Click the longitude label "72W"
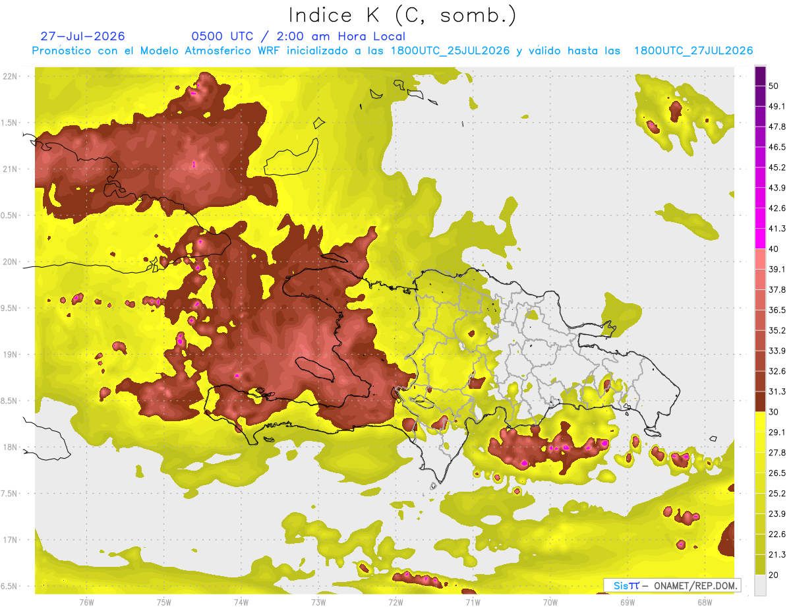The image size is (791, 611). click(395, 602)
